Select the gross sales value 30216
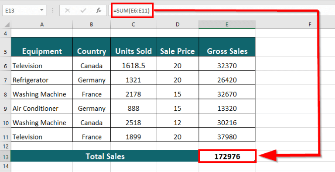This screenshot has height=172, width=335. point(227,120)
